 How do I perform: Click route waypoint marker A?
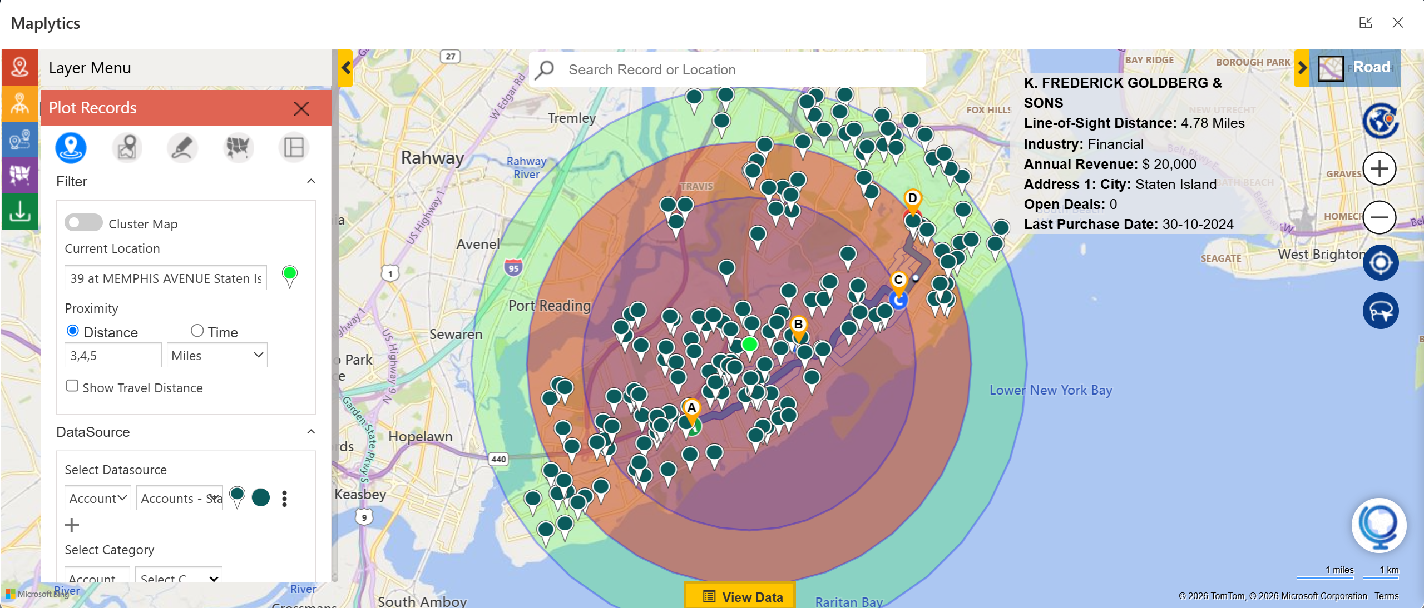[x=691, y=410]
